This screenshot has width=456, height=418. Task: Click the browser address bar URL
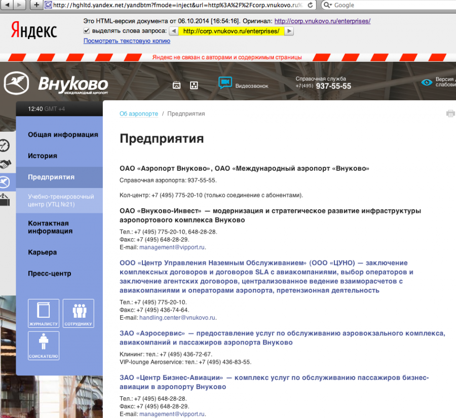[177, 5]
